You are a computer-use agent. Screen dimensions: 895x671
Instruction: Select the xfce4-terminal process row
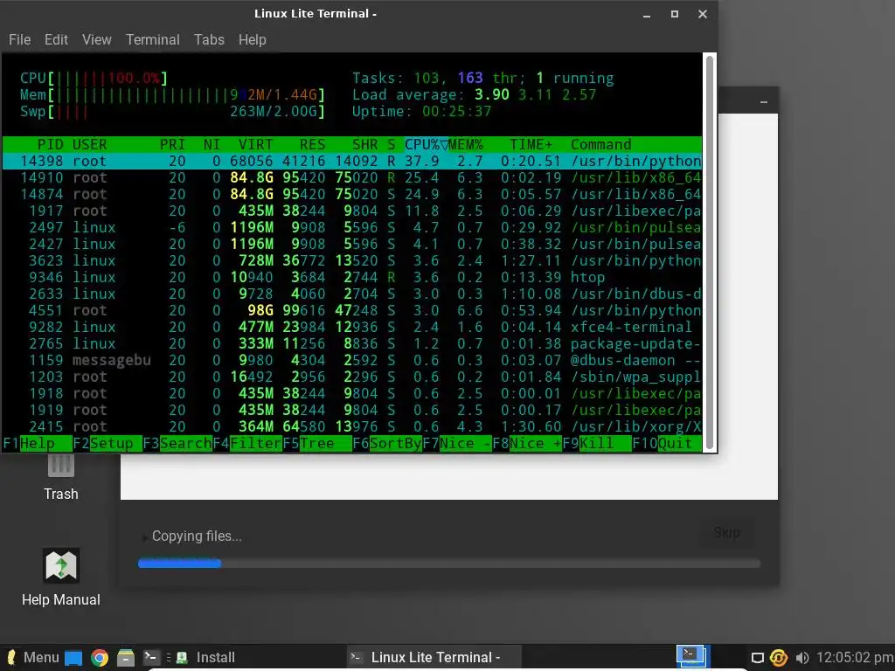tap(352, 327)
